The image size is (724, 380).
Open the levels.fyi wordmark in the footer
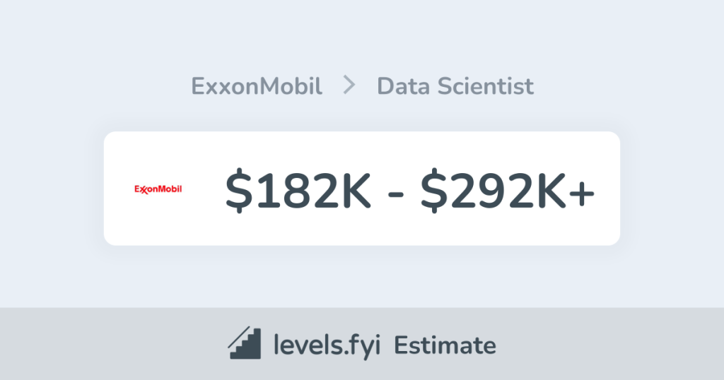coord(326,345)
